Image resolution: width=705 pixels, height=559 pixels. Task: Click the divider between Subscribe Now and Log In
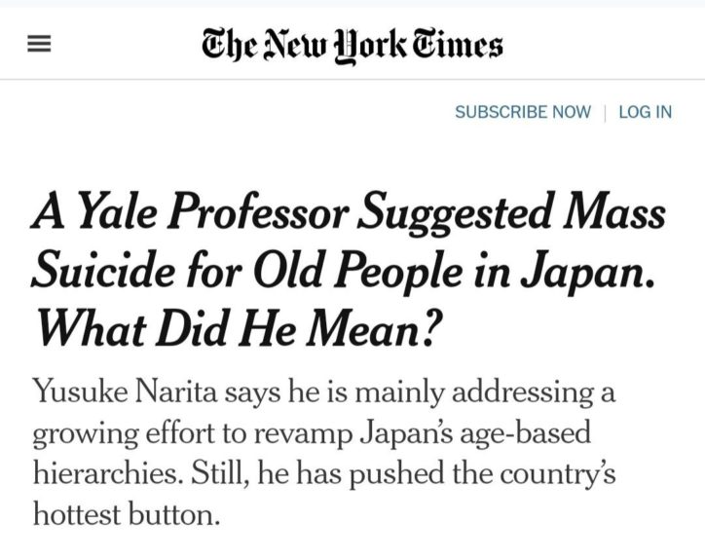(x=605, y=112)
